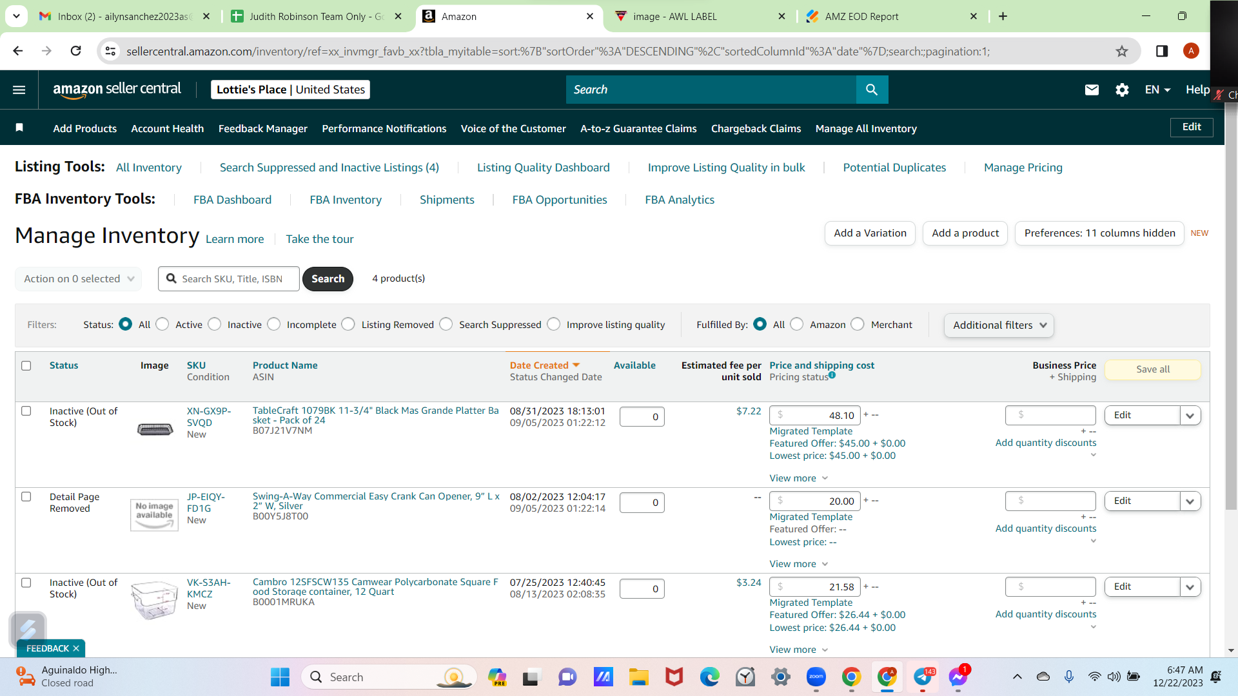Expand View more for TableCraft pricing
The width and height of the screenshot is (1238, 696).
799,478
